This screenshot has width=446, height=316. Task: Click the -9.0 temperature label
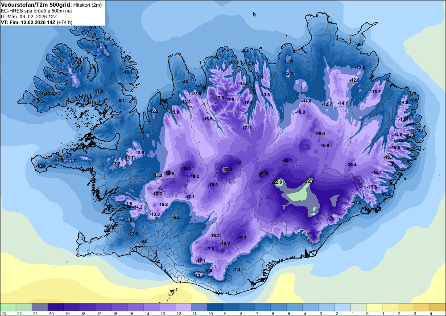tap(144, 242)
